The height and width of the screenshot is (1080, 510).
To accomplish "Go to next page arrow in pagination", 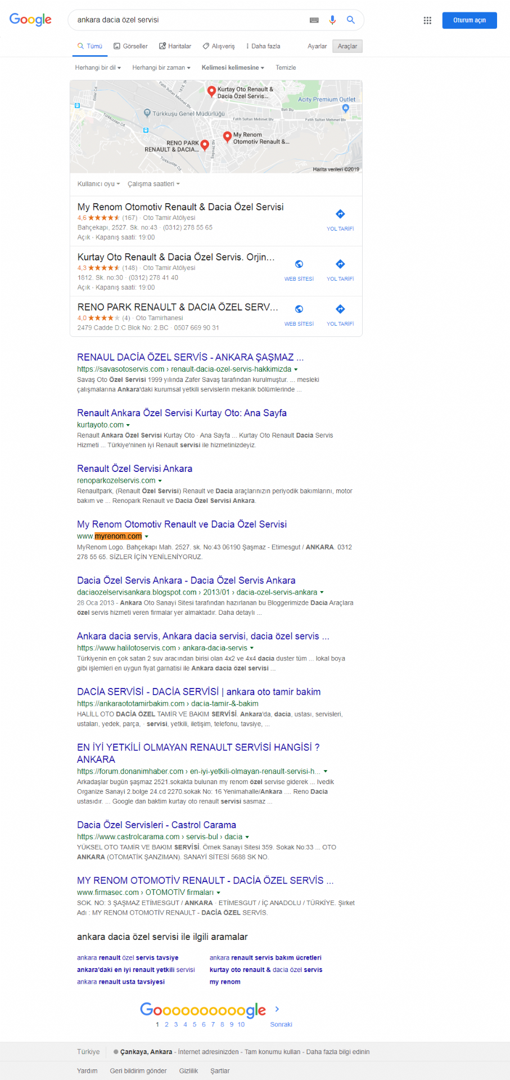I will click(x=277, y=1009).
